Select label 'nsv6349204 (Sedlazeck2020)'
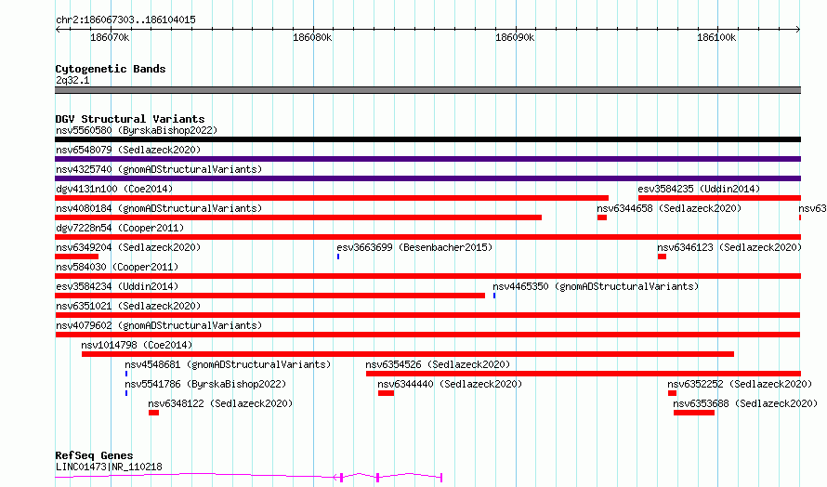Viewport: 827px width, 487px height. (128, 247)
